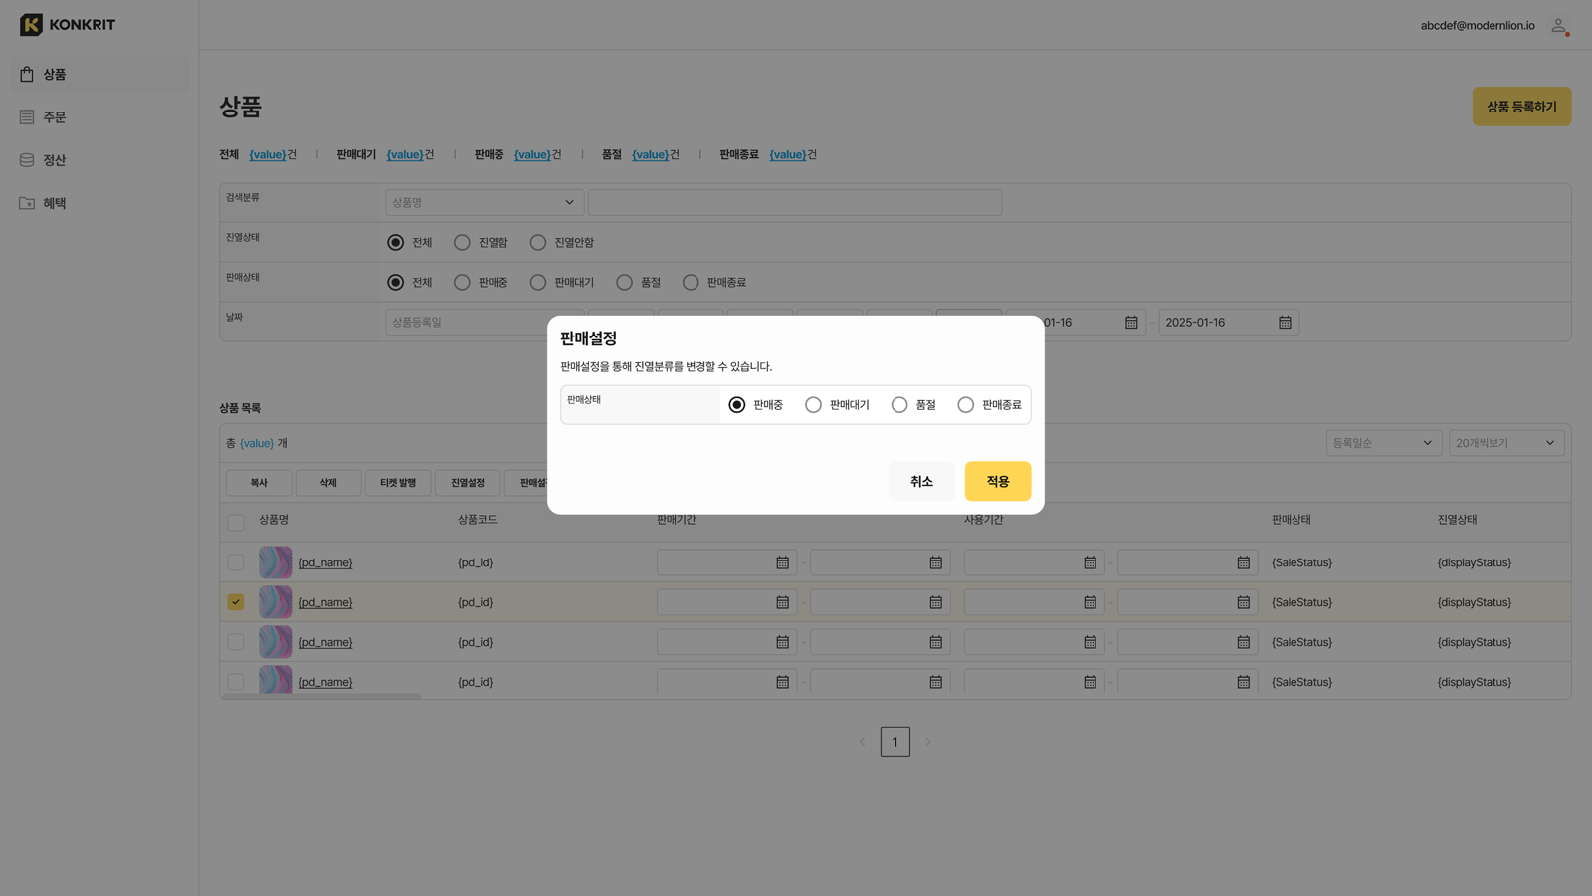The image size is (1592, 896).
Task: Click the first row product thumbnail
Action: click(x=276, y=562)
